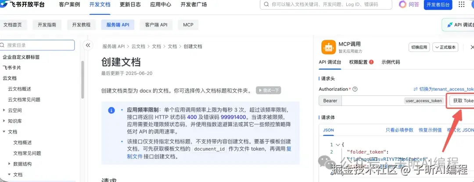Click the 切换应用 button
The height and width of the screenshot is (182, 474).
point(419,47)
